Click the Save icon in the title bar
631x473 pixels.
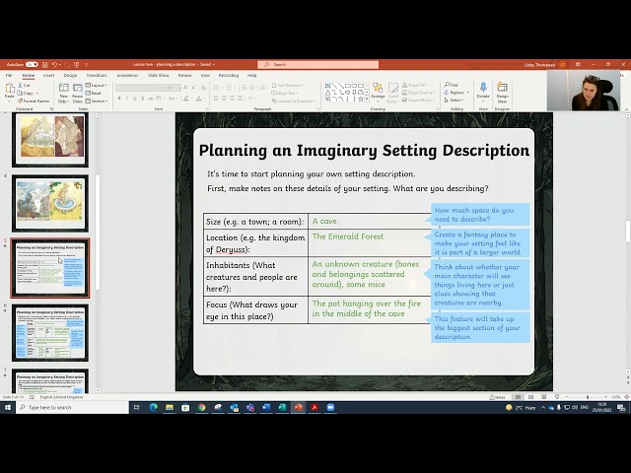(44, 64)
